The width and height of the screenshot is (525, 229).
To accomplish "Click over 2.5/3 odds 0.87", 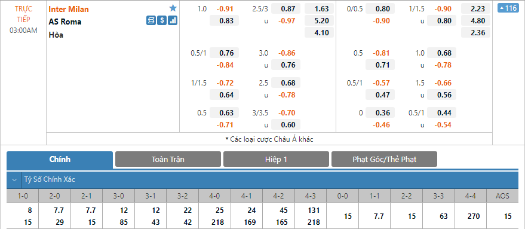I will [285, 9].
